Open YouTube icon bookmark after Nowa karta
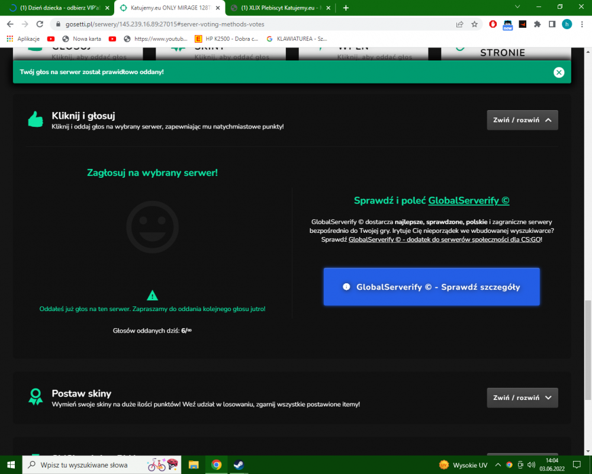This screenshot has width=592, height=474. click(112, 39)
